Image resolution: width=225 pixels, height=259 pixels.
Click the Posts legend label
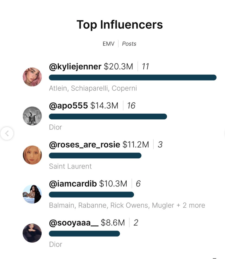(129, 44)
